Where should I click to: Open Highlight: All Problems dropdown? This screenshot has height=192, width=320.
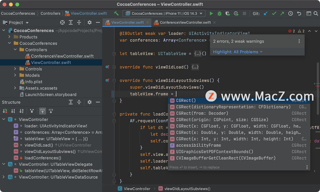pyautogui.click(x=237, y=52)
